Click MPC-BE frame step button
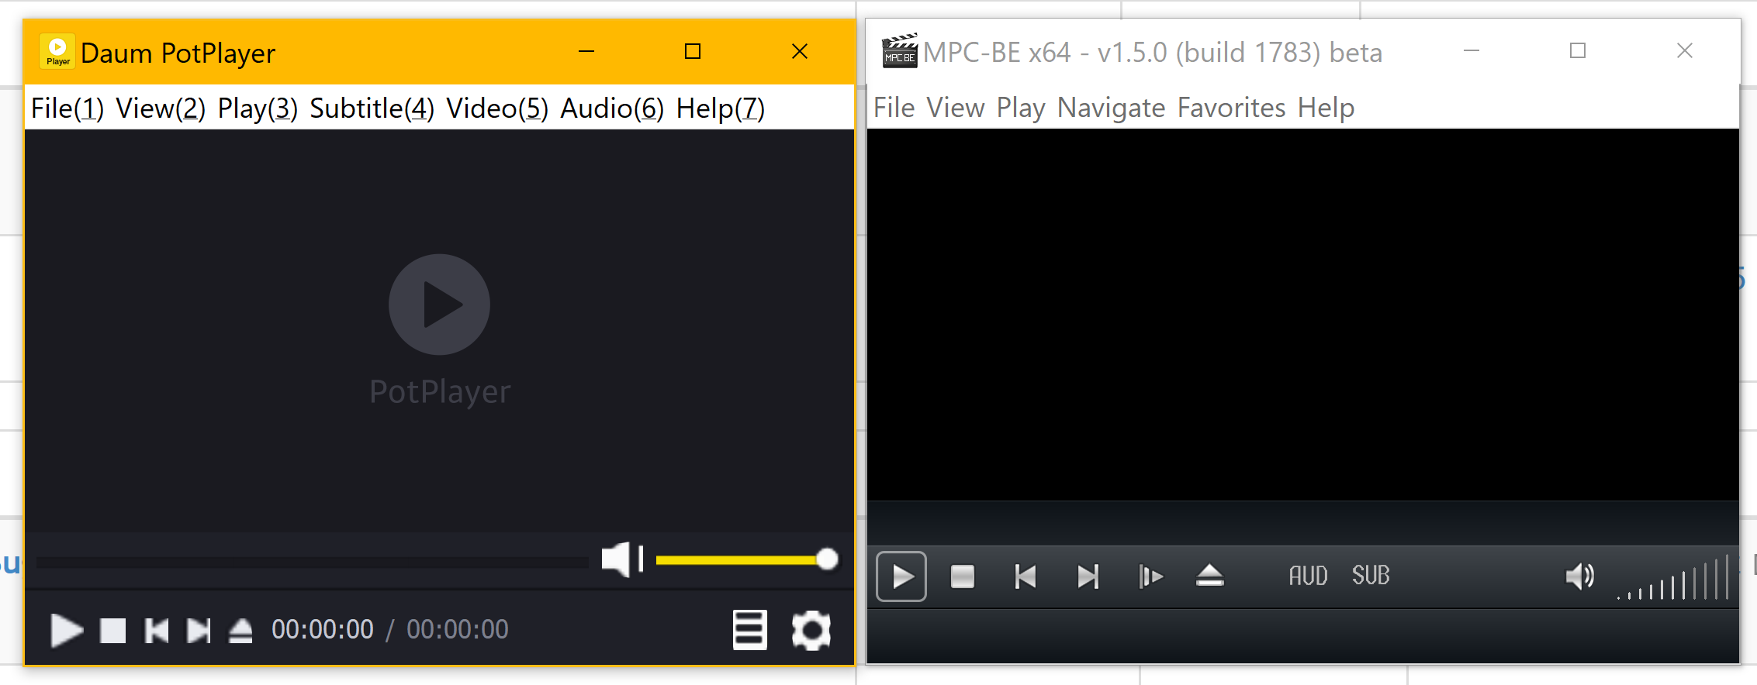The height and width of the screenshot is (685, 1757). click(x=1151, y=577)
